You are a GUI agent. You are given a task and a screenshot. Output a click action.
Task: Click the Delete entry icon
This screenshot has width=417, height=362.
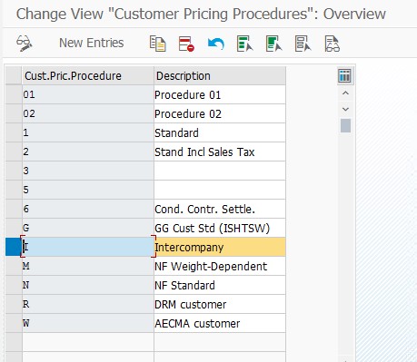tap(186, 44)
